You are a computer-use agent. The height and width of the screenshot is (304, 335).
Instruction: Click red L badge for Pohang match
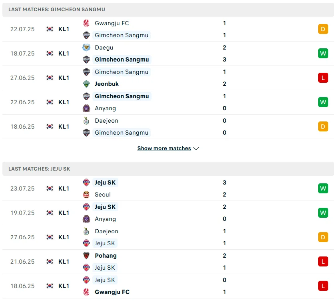point(323,262)
